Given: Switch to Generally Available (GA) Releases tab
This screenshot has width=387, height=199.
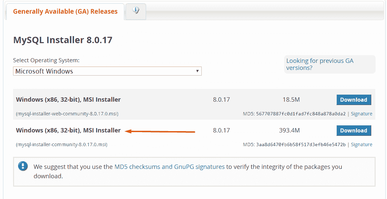Looking at the screenshot, I should [x=65, y=12].
